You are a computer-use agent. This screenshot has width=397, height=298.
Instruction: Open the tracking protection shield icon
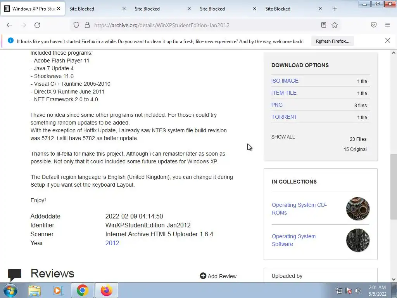(76, 25)
